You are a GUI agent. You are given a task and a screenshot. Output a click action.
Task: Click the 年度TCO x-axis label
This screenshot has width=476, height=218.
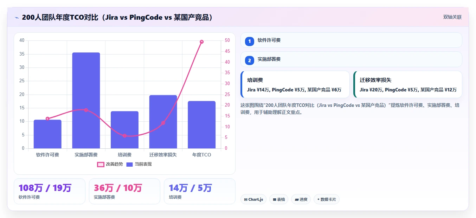coord(201,155)
